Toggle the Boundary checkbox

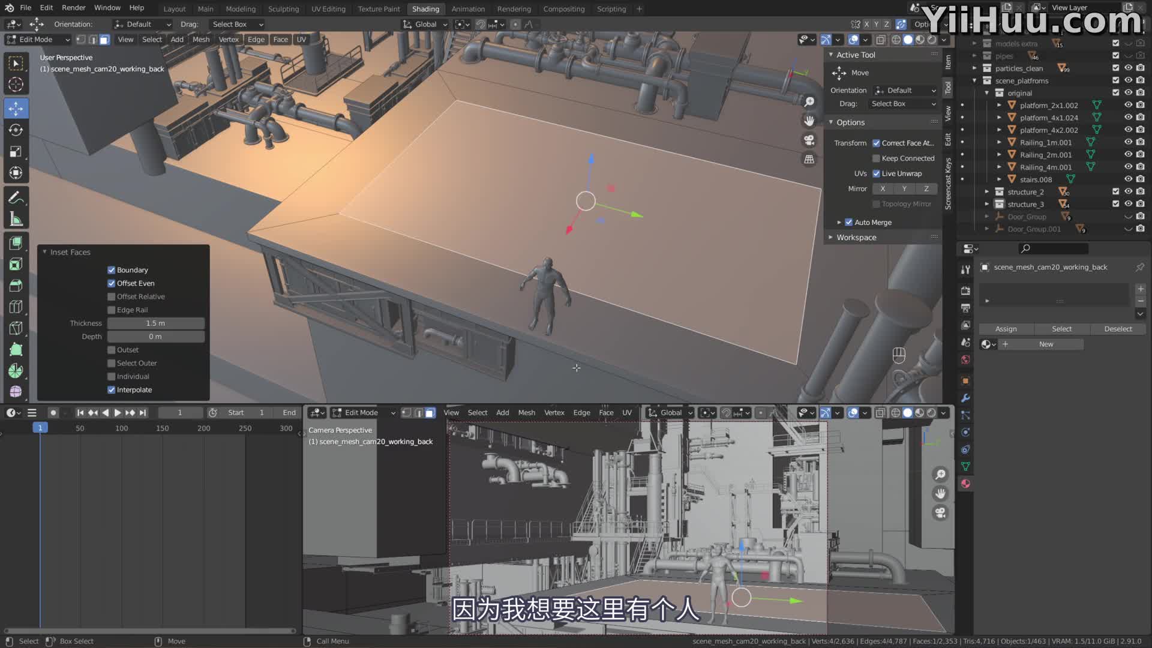111,270
